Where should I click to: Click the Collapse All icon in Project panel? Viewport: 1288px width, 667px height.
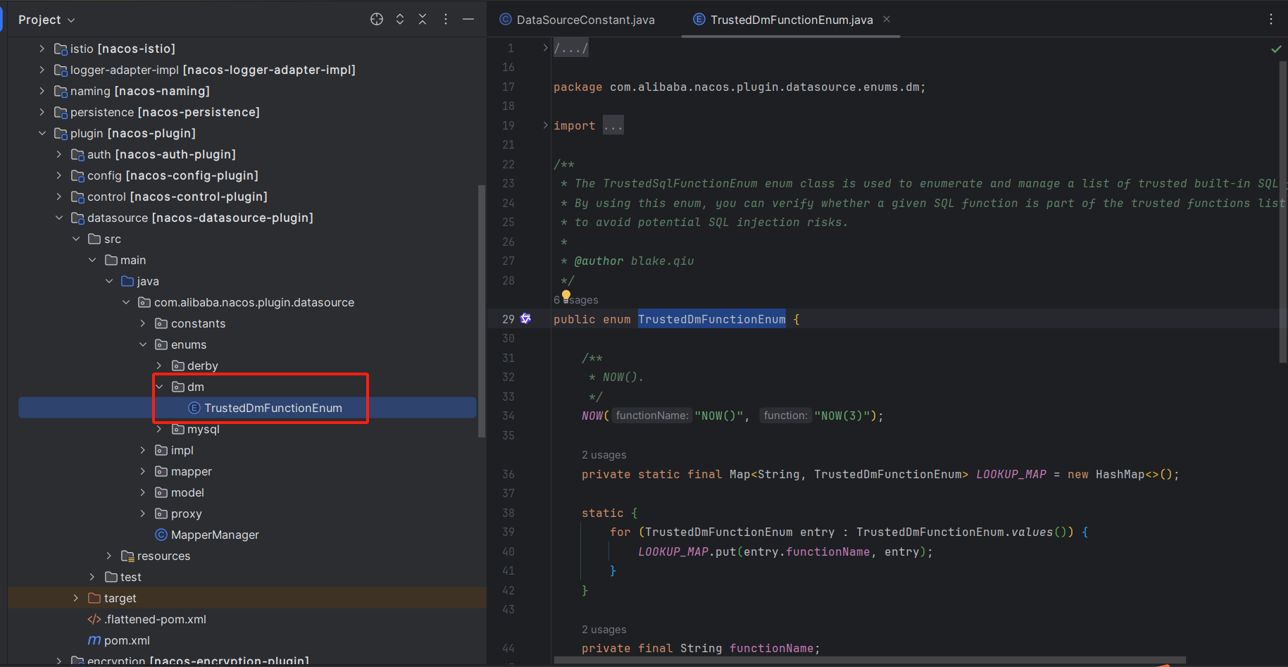[x=423, y=19]
